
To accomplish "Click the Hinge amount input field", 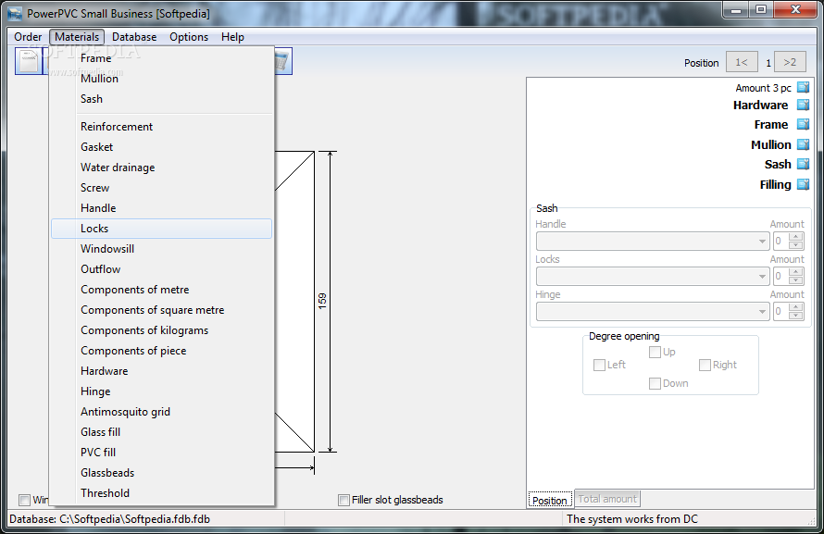I will pos(780,312).
